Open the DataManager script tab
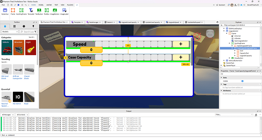This screenshot has height=140, width=262. pos(93,22)
